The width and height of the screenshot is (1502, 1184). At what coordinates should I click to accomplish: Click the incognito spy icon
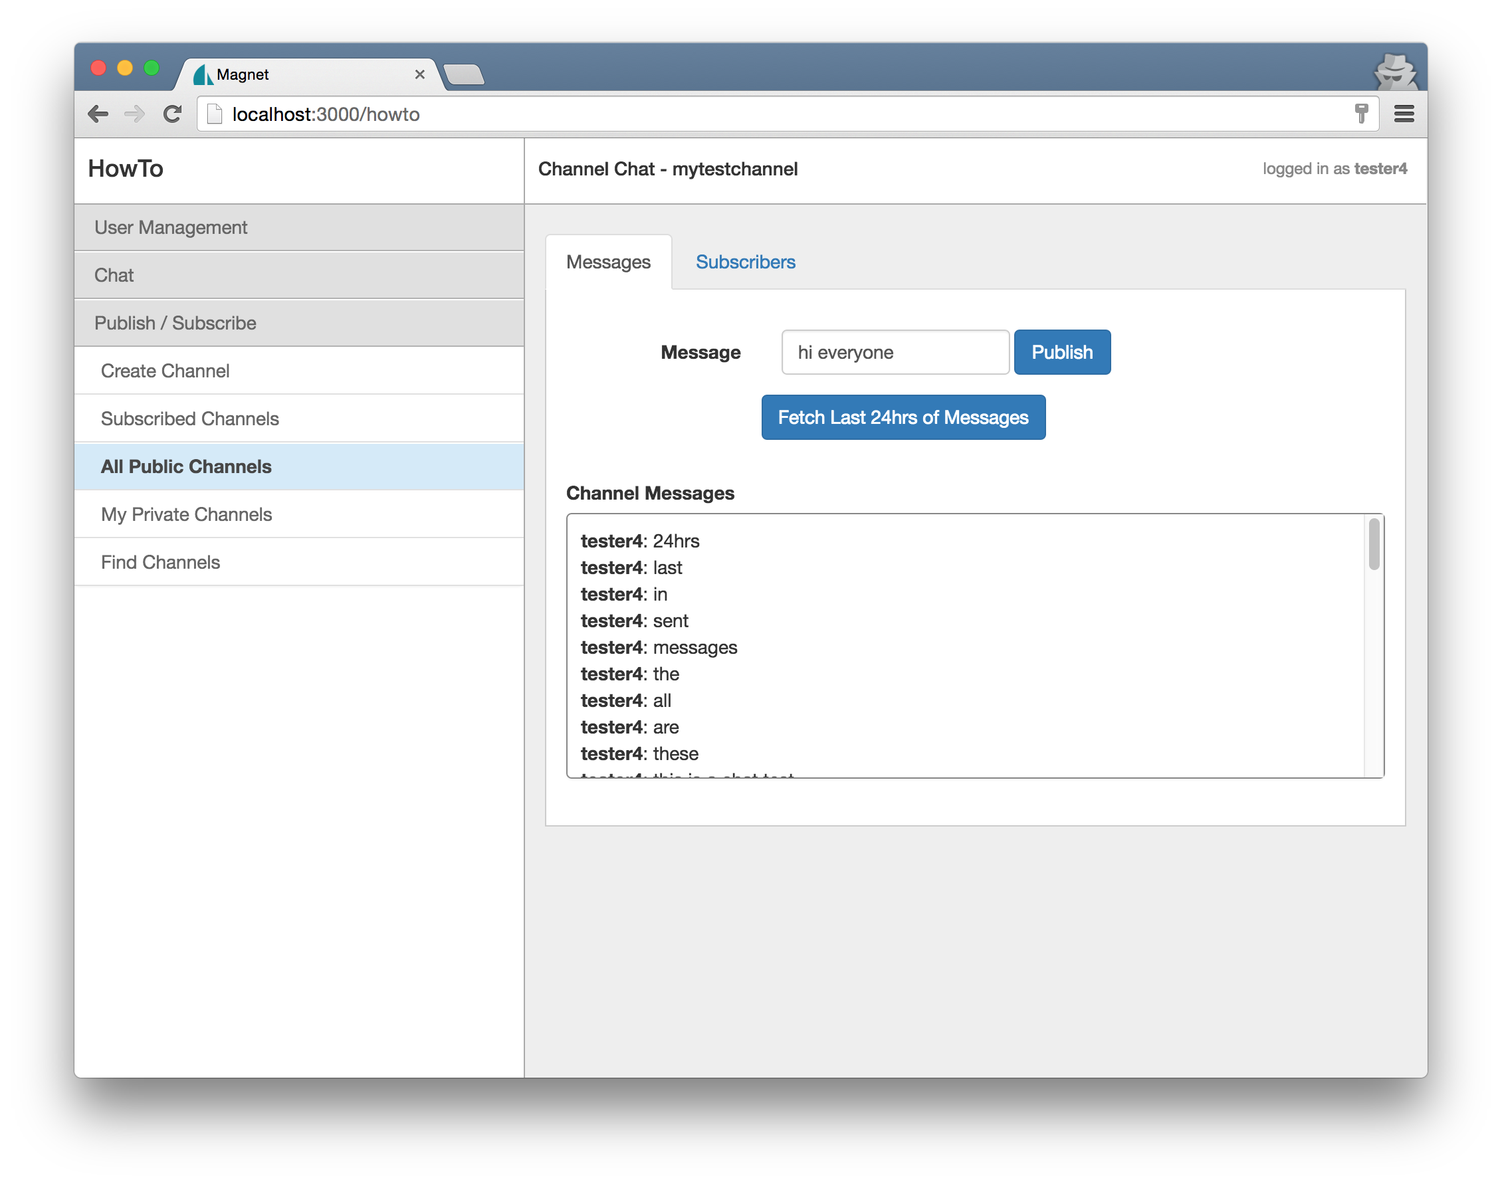(1395, 71)
